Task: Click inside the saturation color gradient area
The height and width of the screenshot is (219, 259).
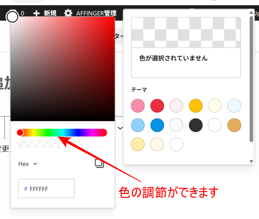Action: pyautogui.click(x=63, y=69)
